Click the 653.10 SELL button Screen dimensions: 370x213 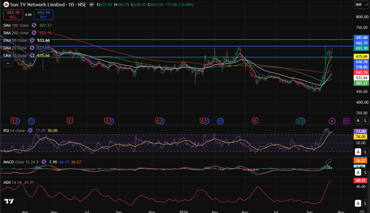click(x=13, y=14)
